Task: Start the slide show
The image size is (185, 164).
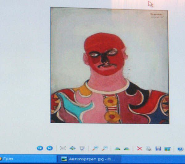Action: (82, 148)
